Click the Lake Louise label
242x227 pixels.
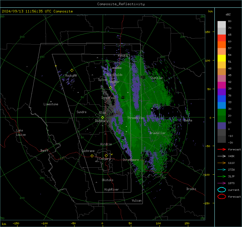(x=21, y=133)
